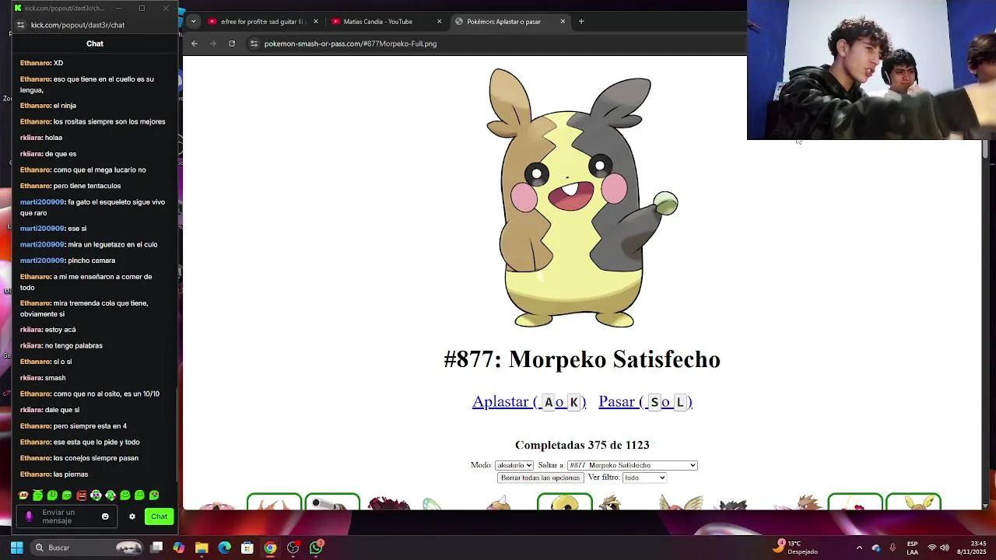Switch to the sad guitar YouTube tab
Image resolution: width=996 pixels, height=560 pixels.
(x=261, y=22)
